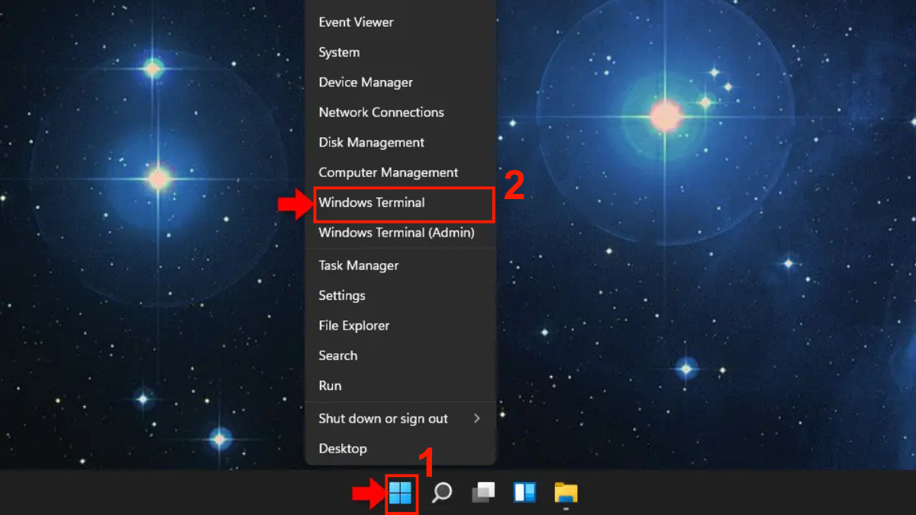Select File Explorer menu entry
Viewport: 916px width, 515px height.
(401, 326)
